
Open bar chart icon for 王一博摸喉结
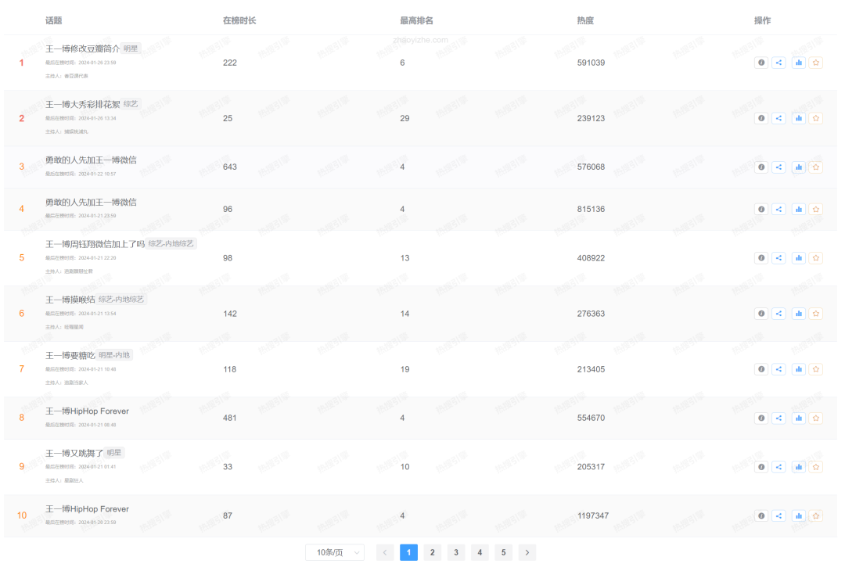(x=798, y=314)
